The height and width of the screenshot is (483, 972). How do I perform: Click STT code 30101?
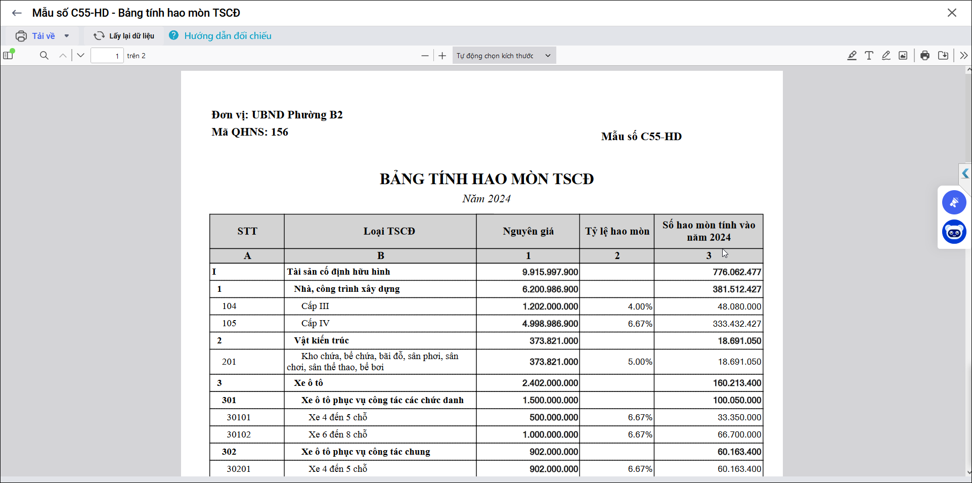239,417
